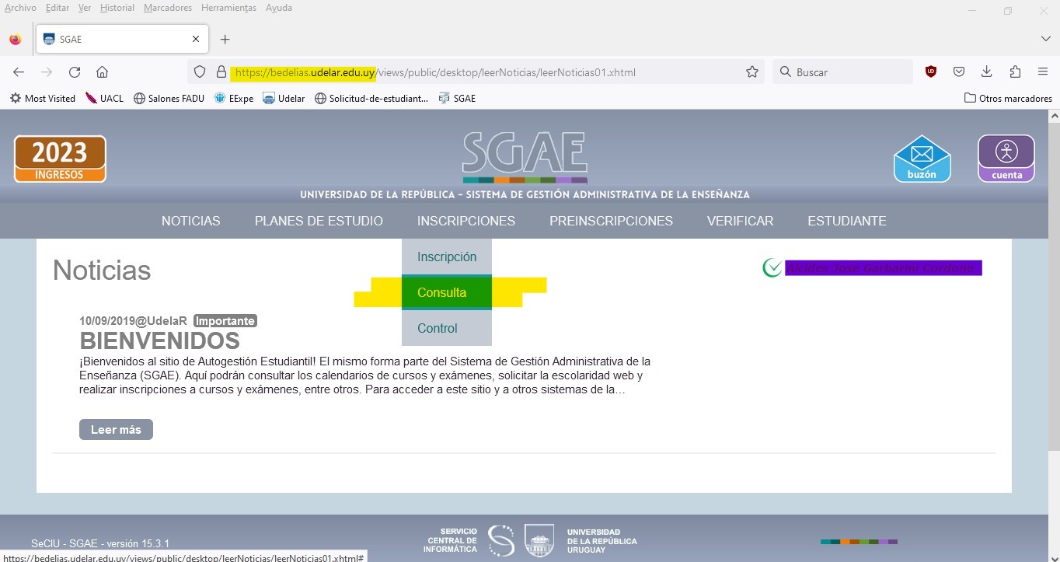Open the Solicitud-de-estudiant bookmark
This screenshot has width=1060, height=562.
pyautogui.click(x=371, y=99)
